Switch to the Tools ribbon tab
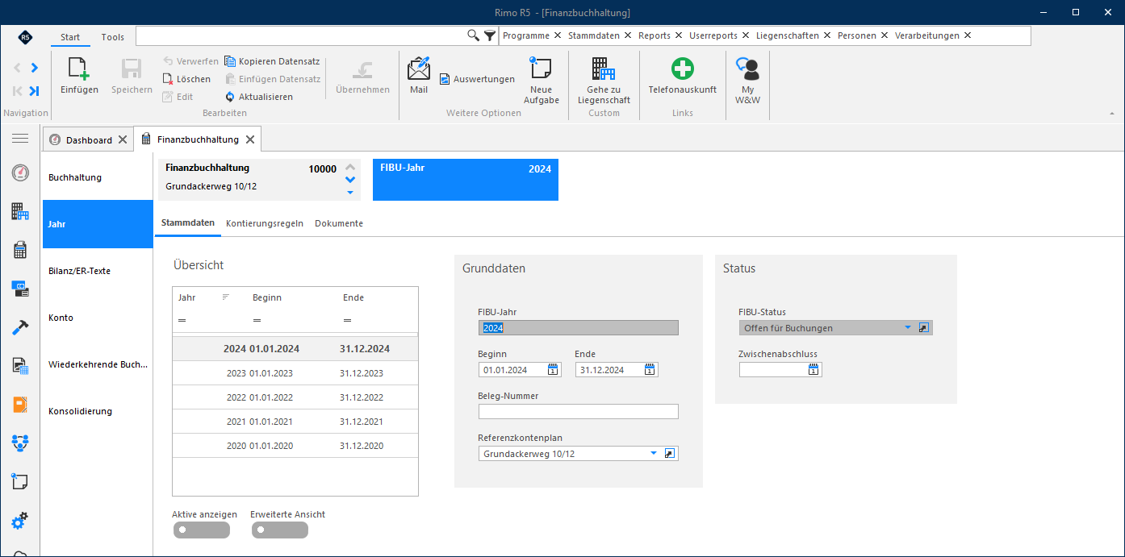The height and width of the screenshot is (557, 1125). point(113,37)
